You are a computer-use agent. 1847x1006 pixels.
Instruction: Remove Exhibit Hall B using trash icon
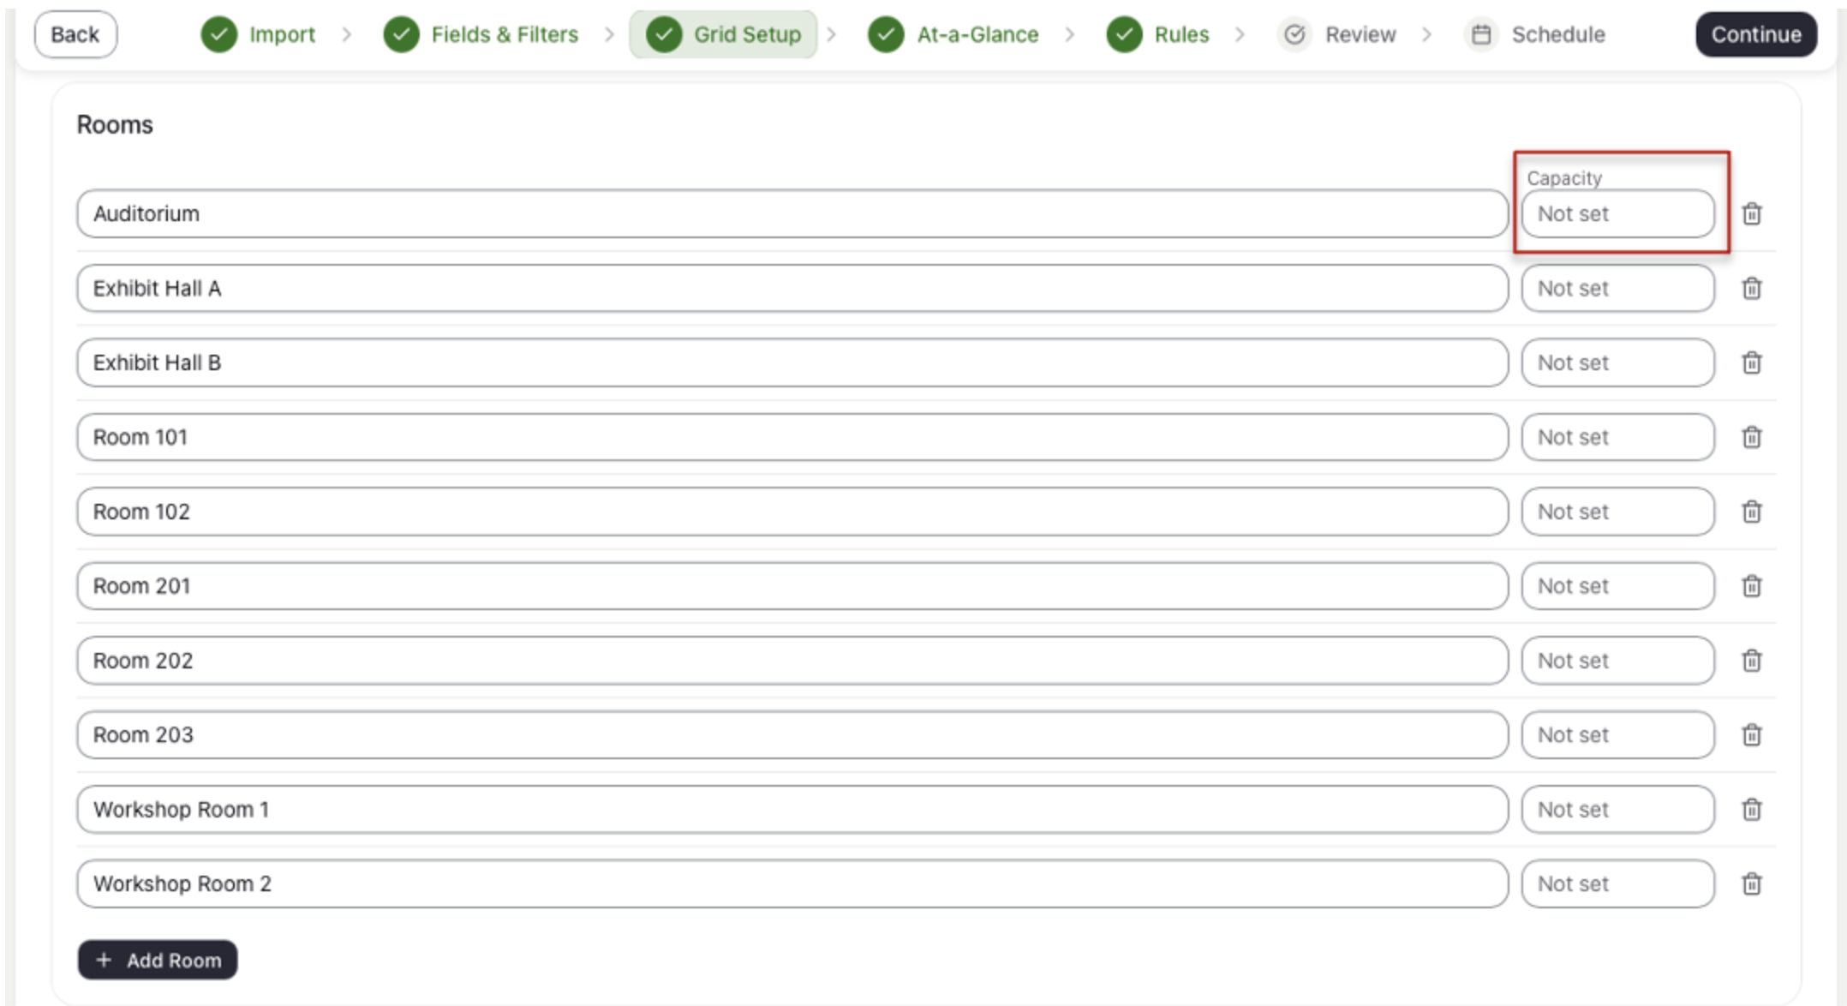tap(1752, 362)
